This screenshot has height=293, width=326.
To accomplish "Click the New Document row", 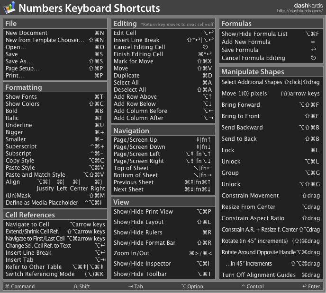I will click(55, 33).
